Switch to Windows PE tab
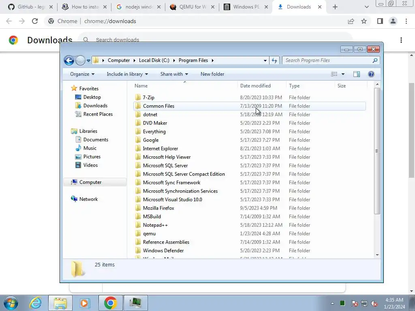Viewport: 415px width, 311px height. click(246, 7)
